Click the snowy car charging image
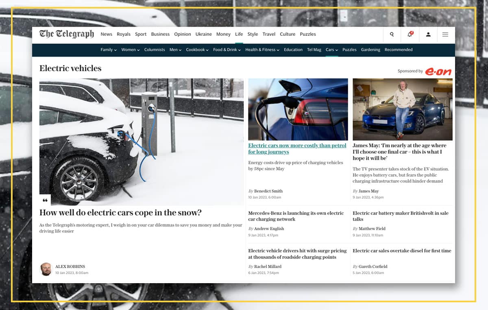Image resolution: width=488 pixels, height=310 pixels. pos(142,142)
